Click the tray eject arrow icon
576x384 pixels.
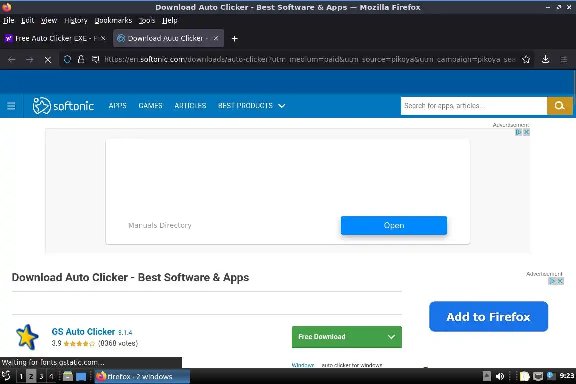pos(486,376)
